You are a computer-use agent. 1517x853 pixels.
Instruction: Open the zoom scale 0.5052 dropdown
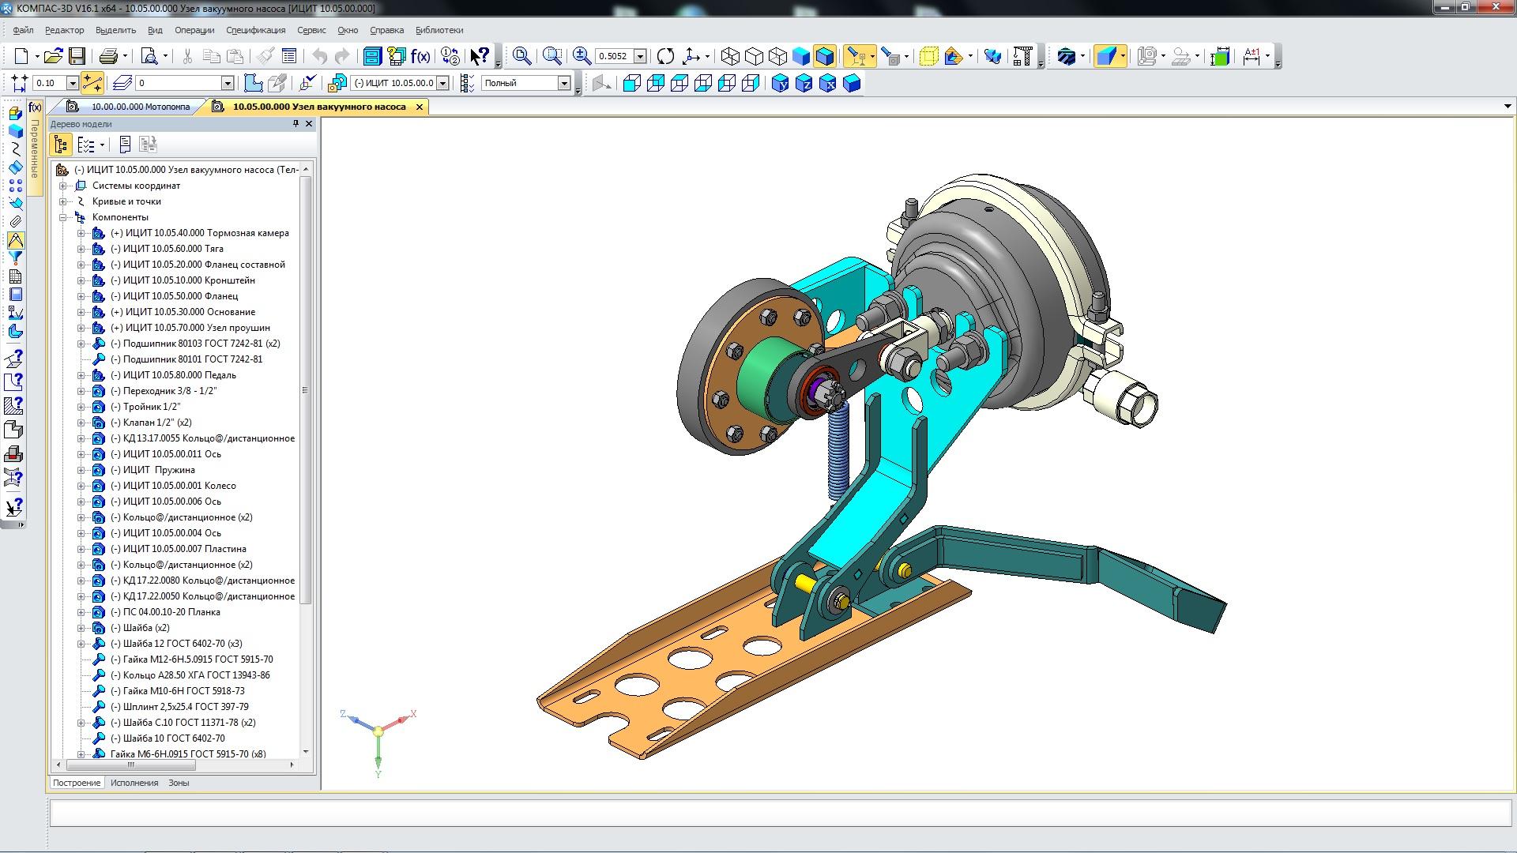pyautogui.click(x=641, y=56)
